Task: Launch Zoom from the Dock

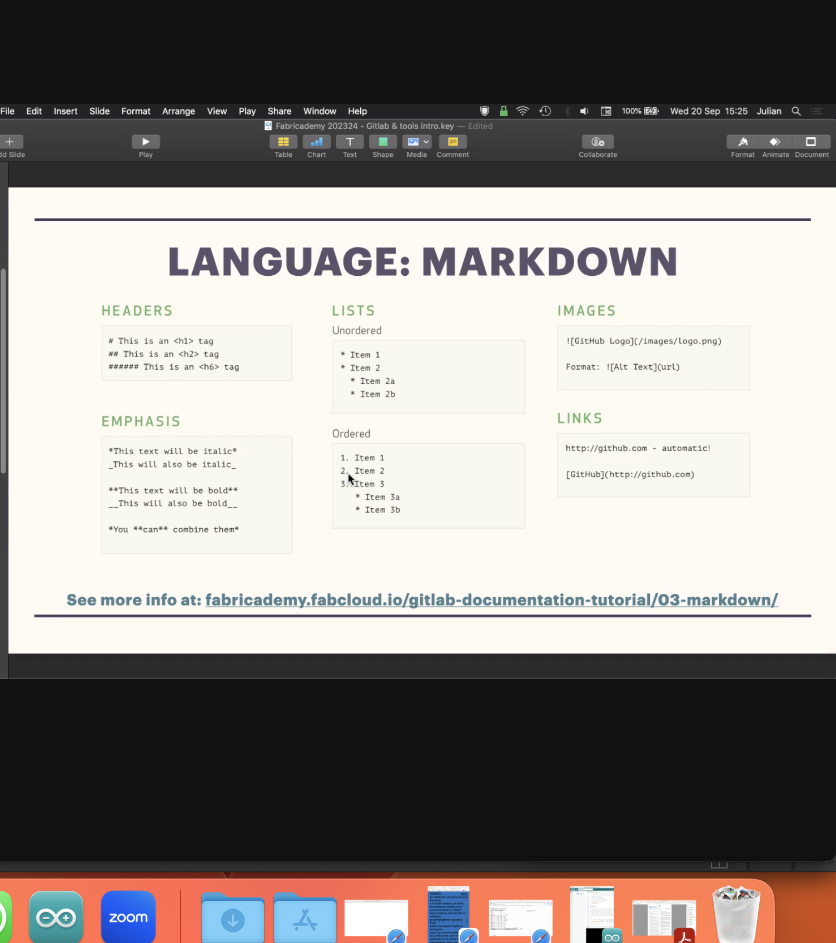Action: coord(128,917)
